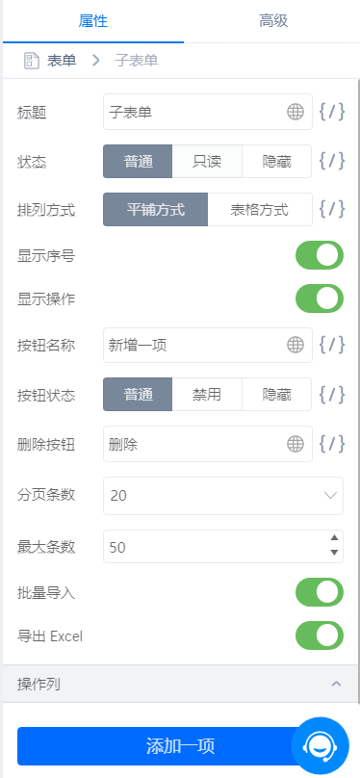Click the globe icon in 按钮名称 field

click(296, 345)
